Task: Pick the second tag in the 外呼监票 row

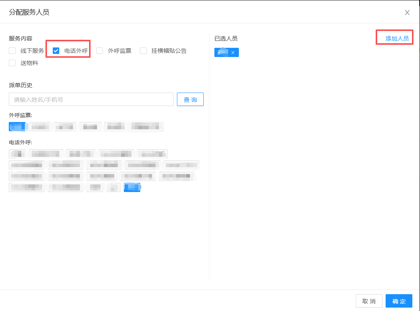Action: point(40,127)
